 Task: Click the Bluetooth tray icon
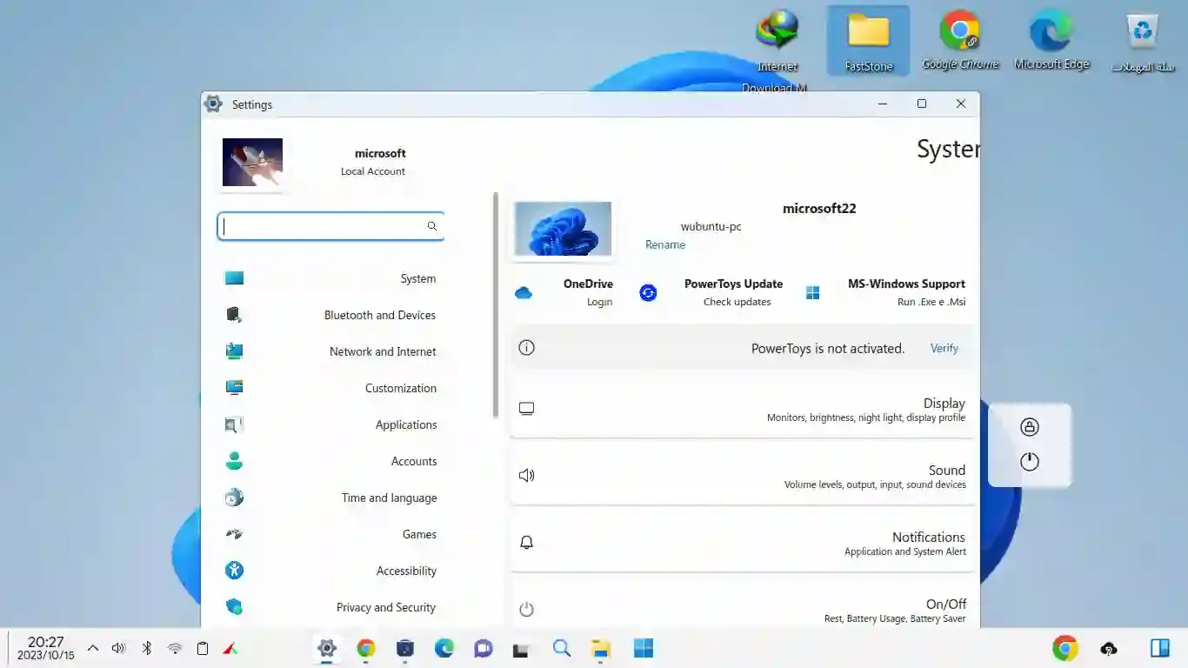point(147,648)
